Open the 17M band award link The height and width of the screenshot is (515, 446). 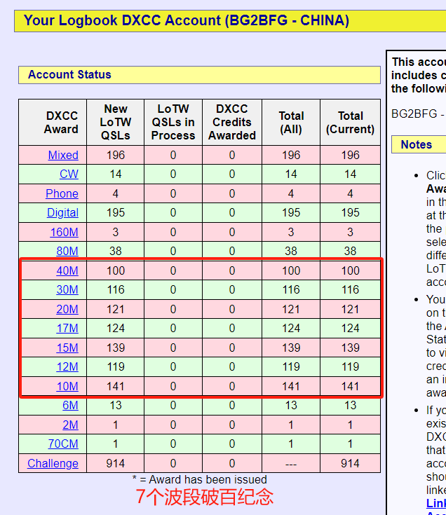tap(67, 328)
